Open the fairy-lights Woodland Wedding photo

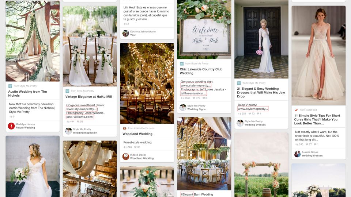tap(147, 83)
